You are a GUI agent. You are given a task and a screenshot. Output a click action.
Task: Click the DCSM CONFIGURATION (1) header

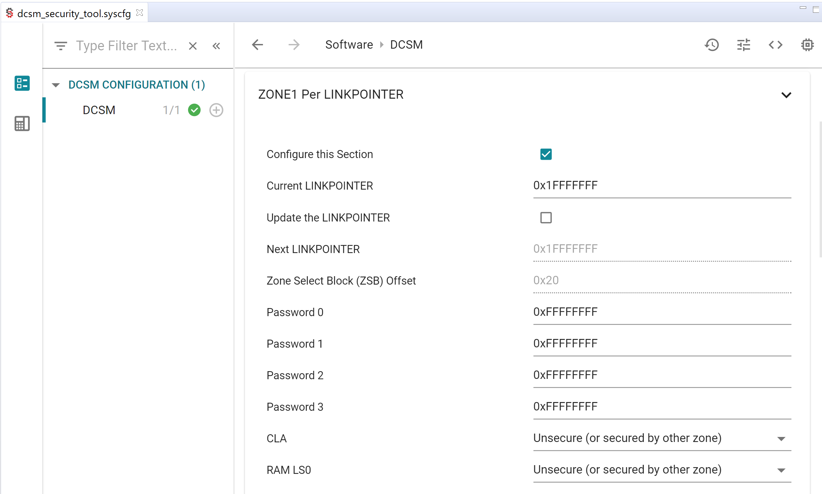pos(137,85)
